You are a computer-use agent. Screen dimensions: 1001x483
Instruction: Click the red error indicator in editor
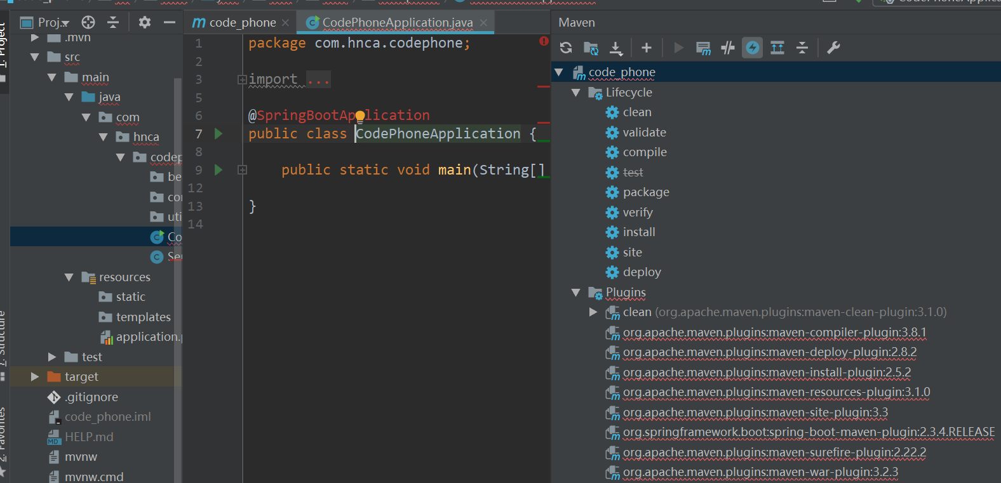(x=544, y=41)
